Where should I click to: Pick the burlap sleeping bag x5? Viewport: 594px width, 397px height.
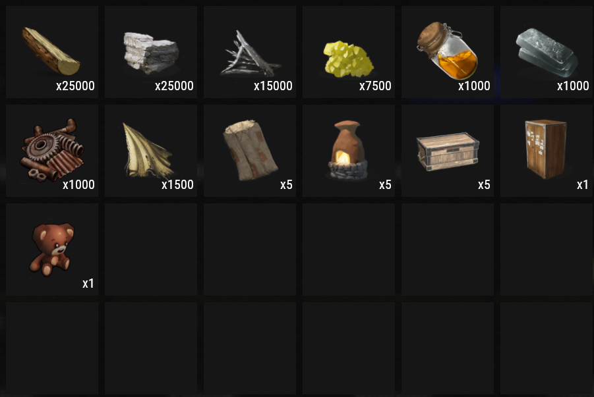pos(250,151)
